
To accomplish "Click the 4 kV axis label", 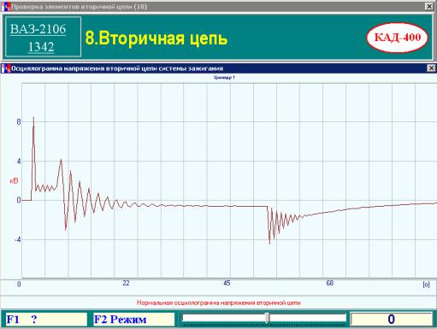I will coord(19,162).
